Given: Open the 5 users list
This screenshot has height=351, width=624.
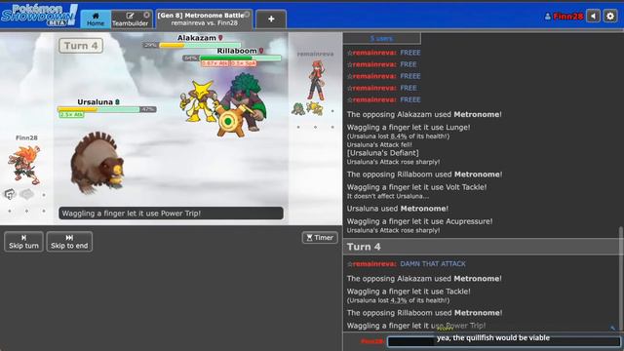Looking at the screenshot, I should pos(381,39).
